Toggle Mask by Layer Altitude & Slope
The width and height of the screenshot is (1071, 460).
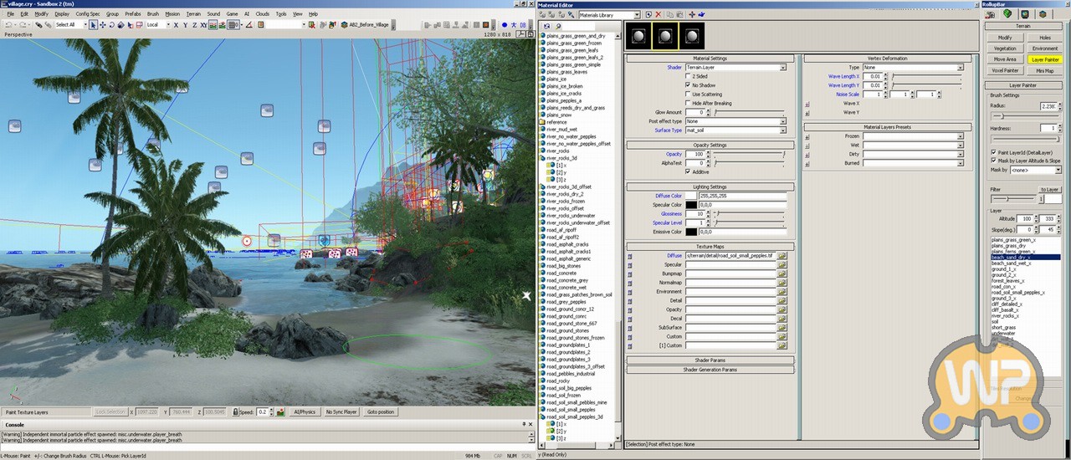tap(992, 160)
